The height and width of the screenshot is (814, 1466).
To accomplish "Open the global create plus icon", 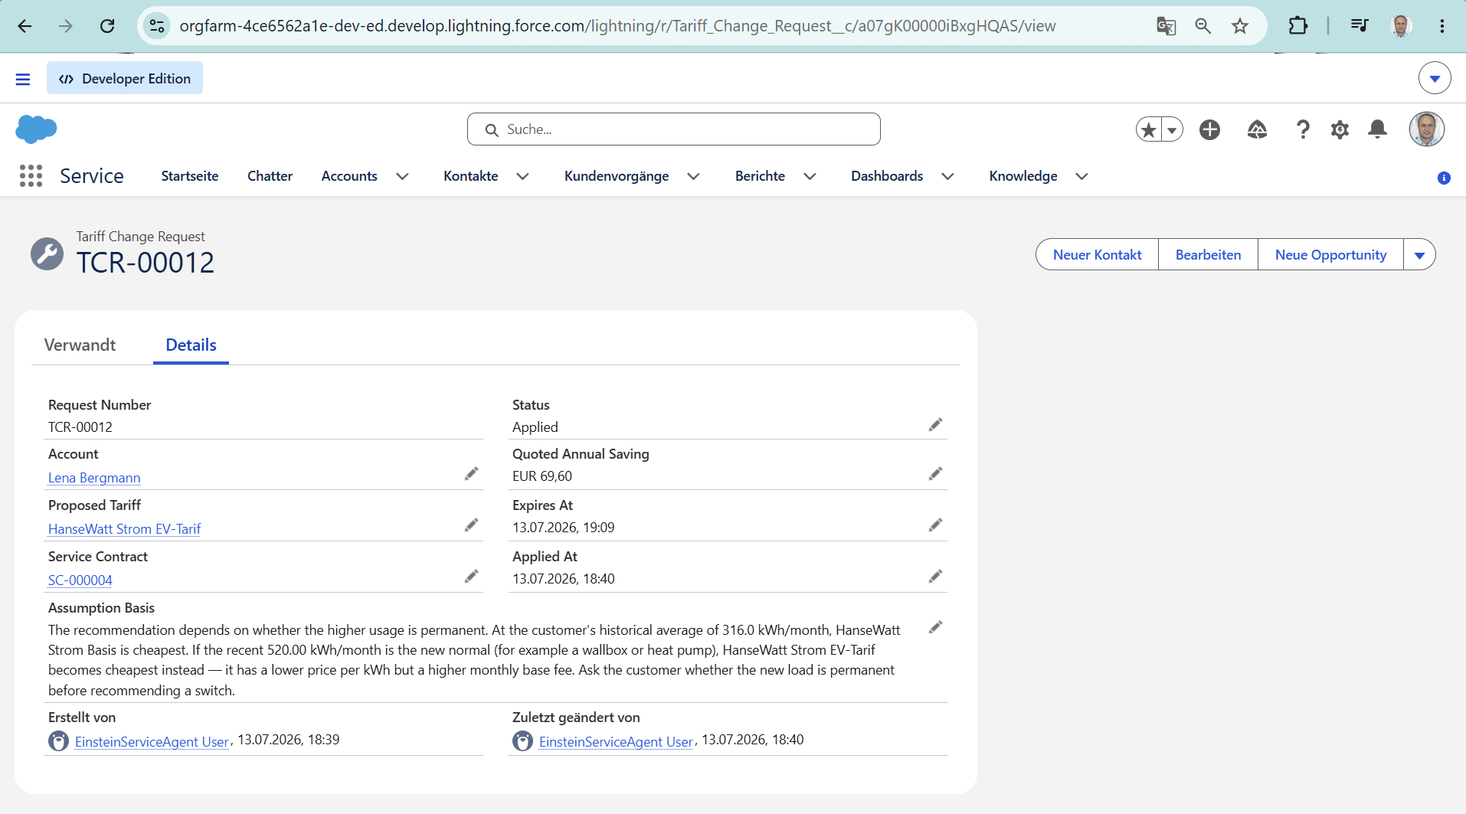I will tap(1209, 129).
